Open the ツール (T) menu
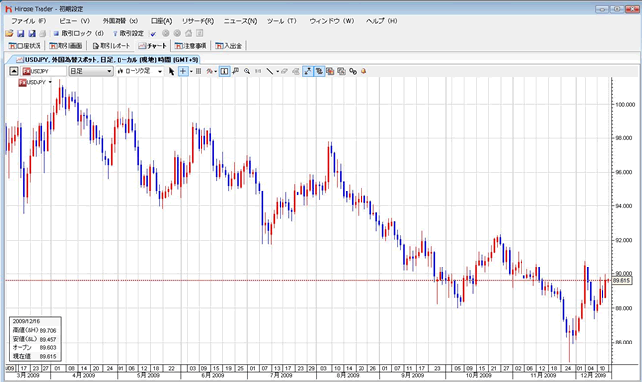642x382 pixels. pos(281,21)
